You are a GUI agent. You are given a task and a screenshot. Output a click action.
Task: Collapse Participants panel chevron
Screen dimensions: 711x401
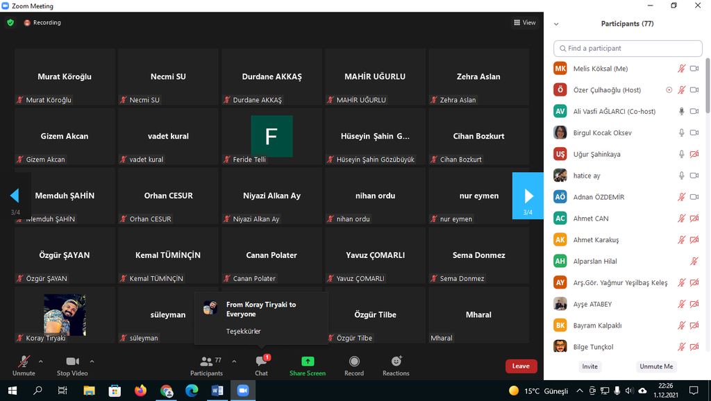click(556, 24)
